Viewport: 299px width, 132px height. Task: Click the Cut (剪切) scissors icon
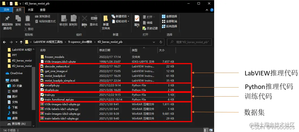pyautogui.click(x=25, y=29)
